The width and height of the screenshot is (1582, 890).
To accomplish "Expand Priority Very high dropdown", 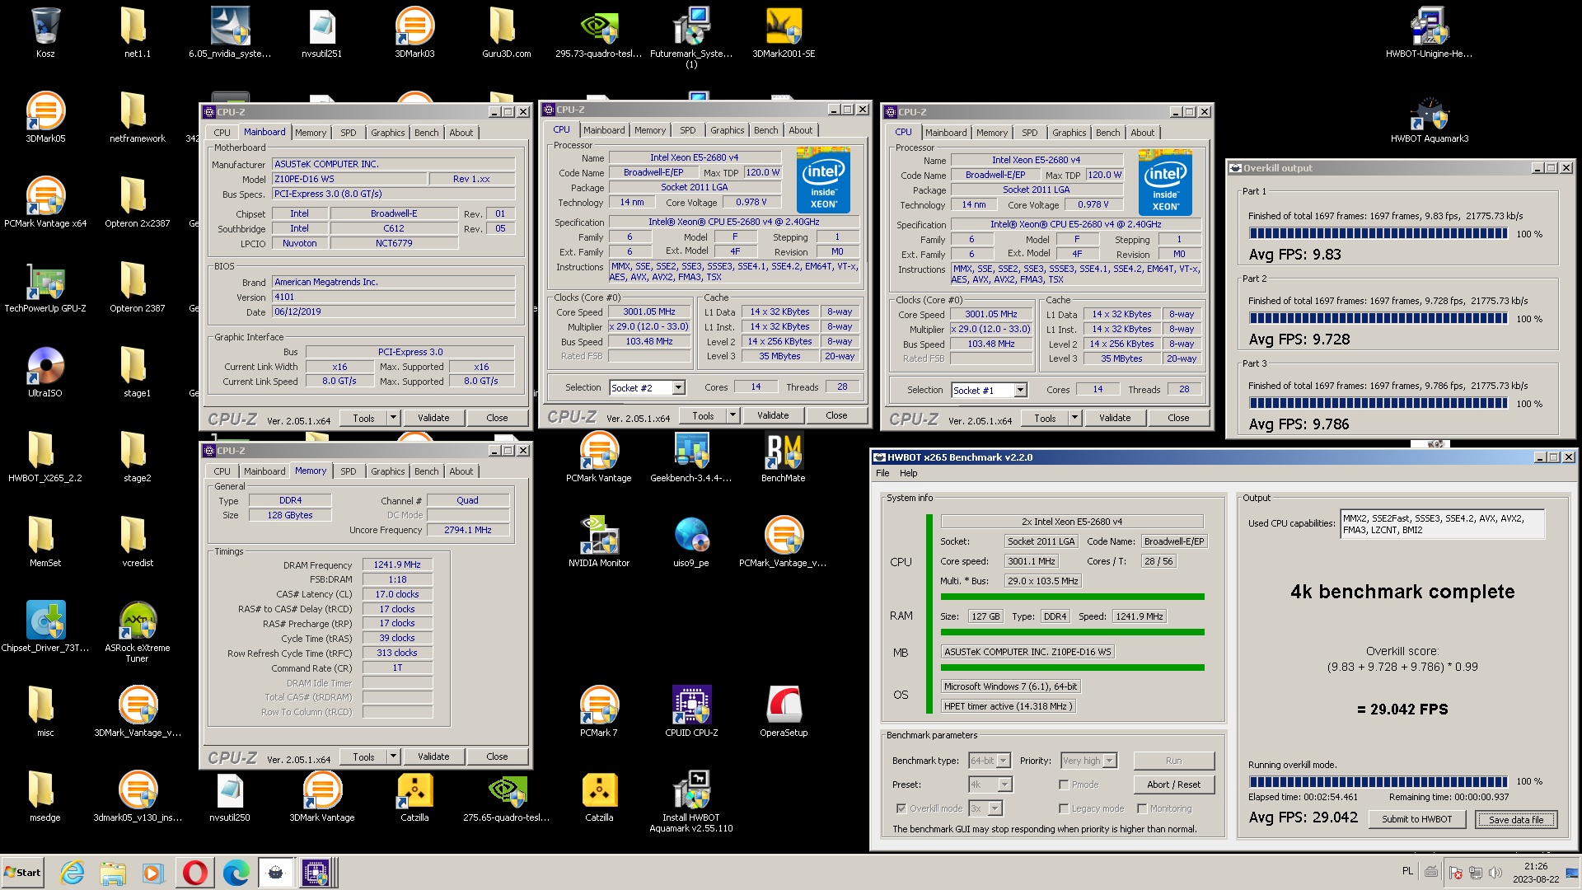I will (1109, 761).
